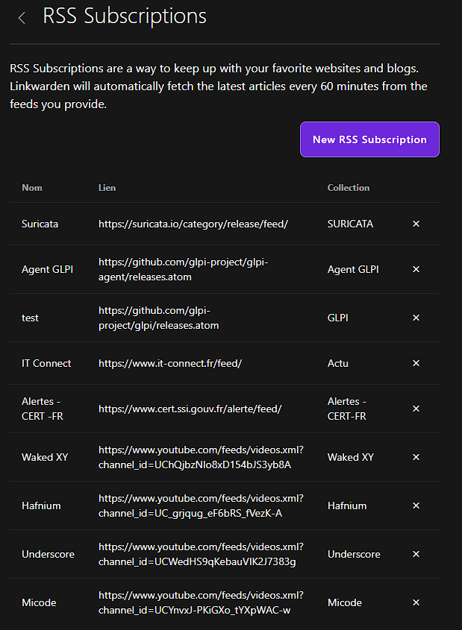Delete the Hafnium subscription
Viewport: 462px width, 630px height.
point(416,505)
